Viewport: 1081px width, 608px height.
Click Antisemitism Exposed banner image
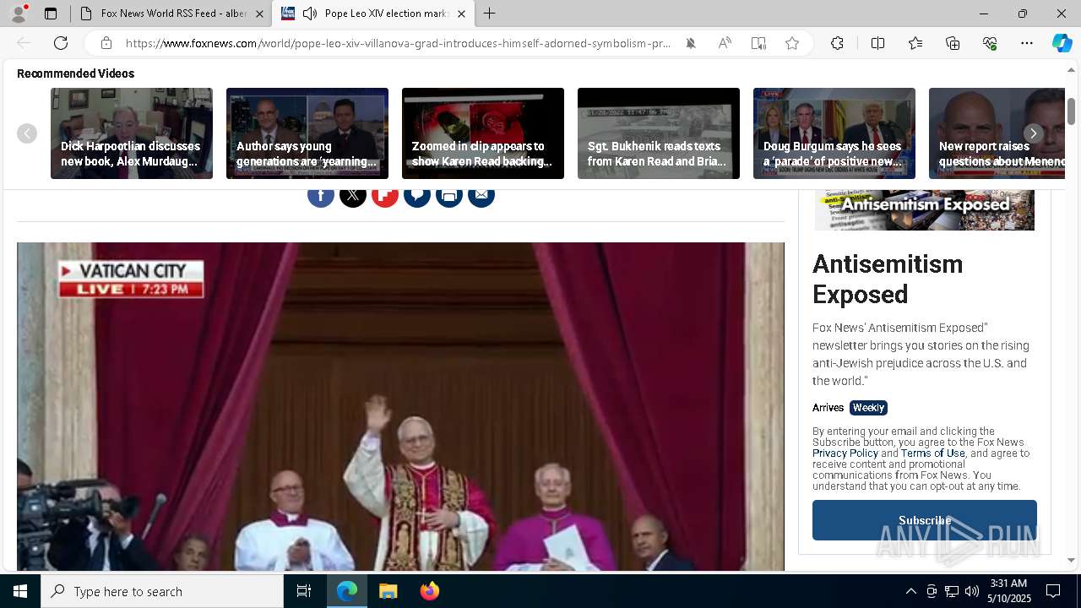pyautogui.click(x=925, y=209)
